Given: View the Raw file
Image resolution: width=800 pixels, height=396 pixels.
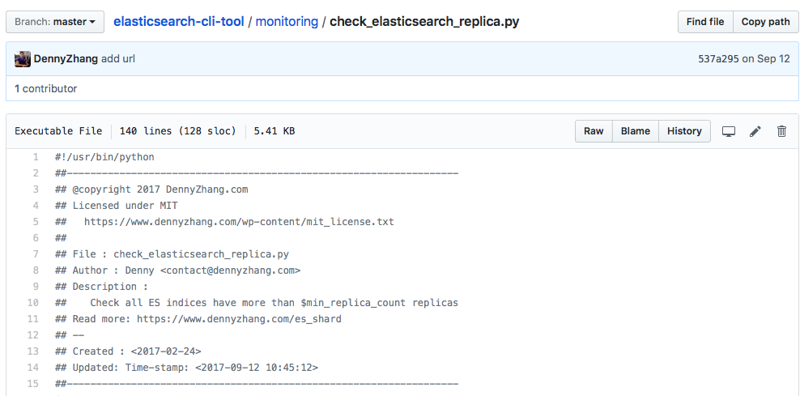Looking at the screenshot, I should [x=594, y=131].
